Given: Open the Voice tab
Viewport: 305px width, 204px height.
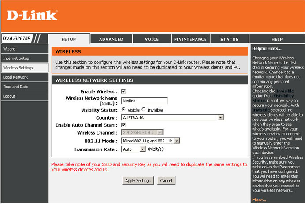Looking at the screenshot, I should pos(152,39).
